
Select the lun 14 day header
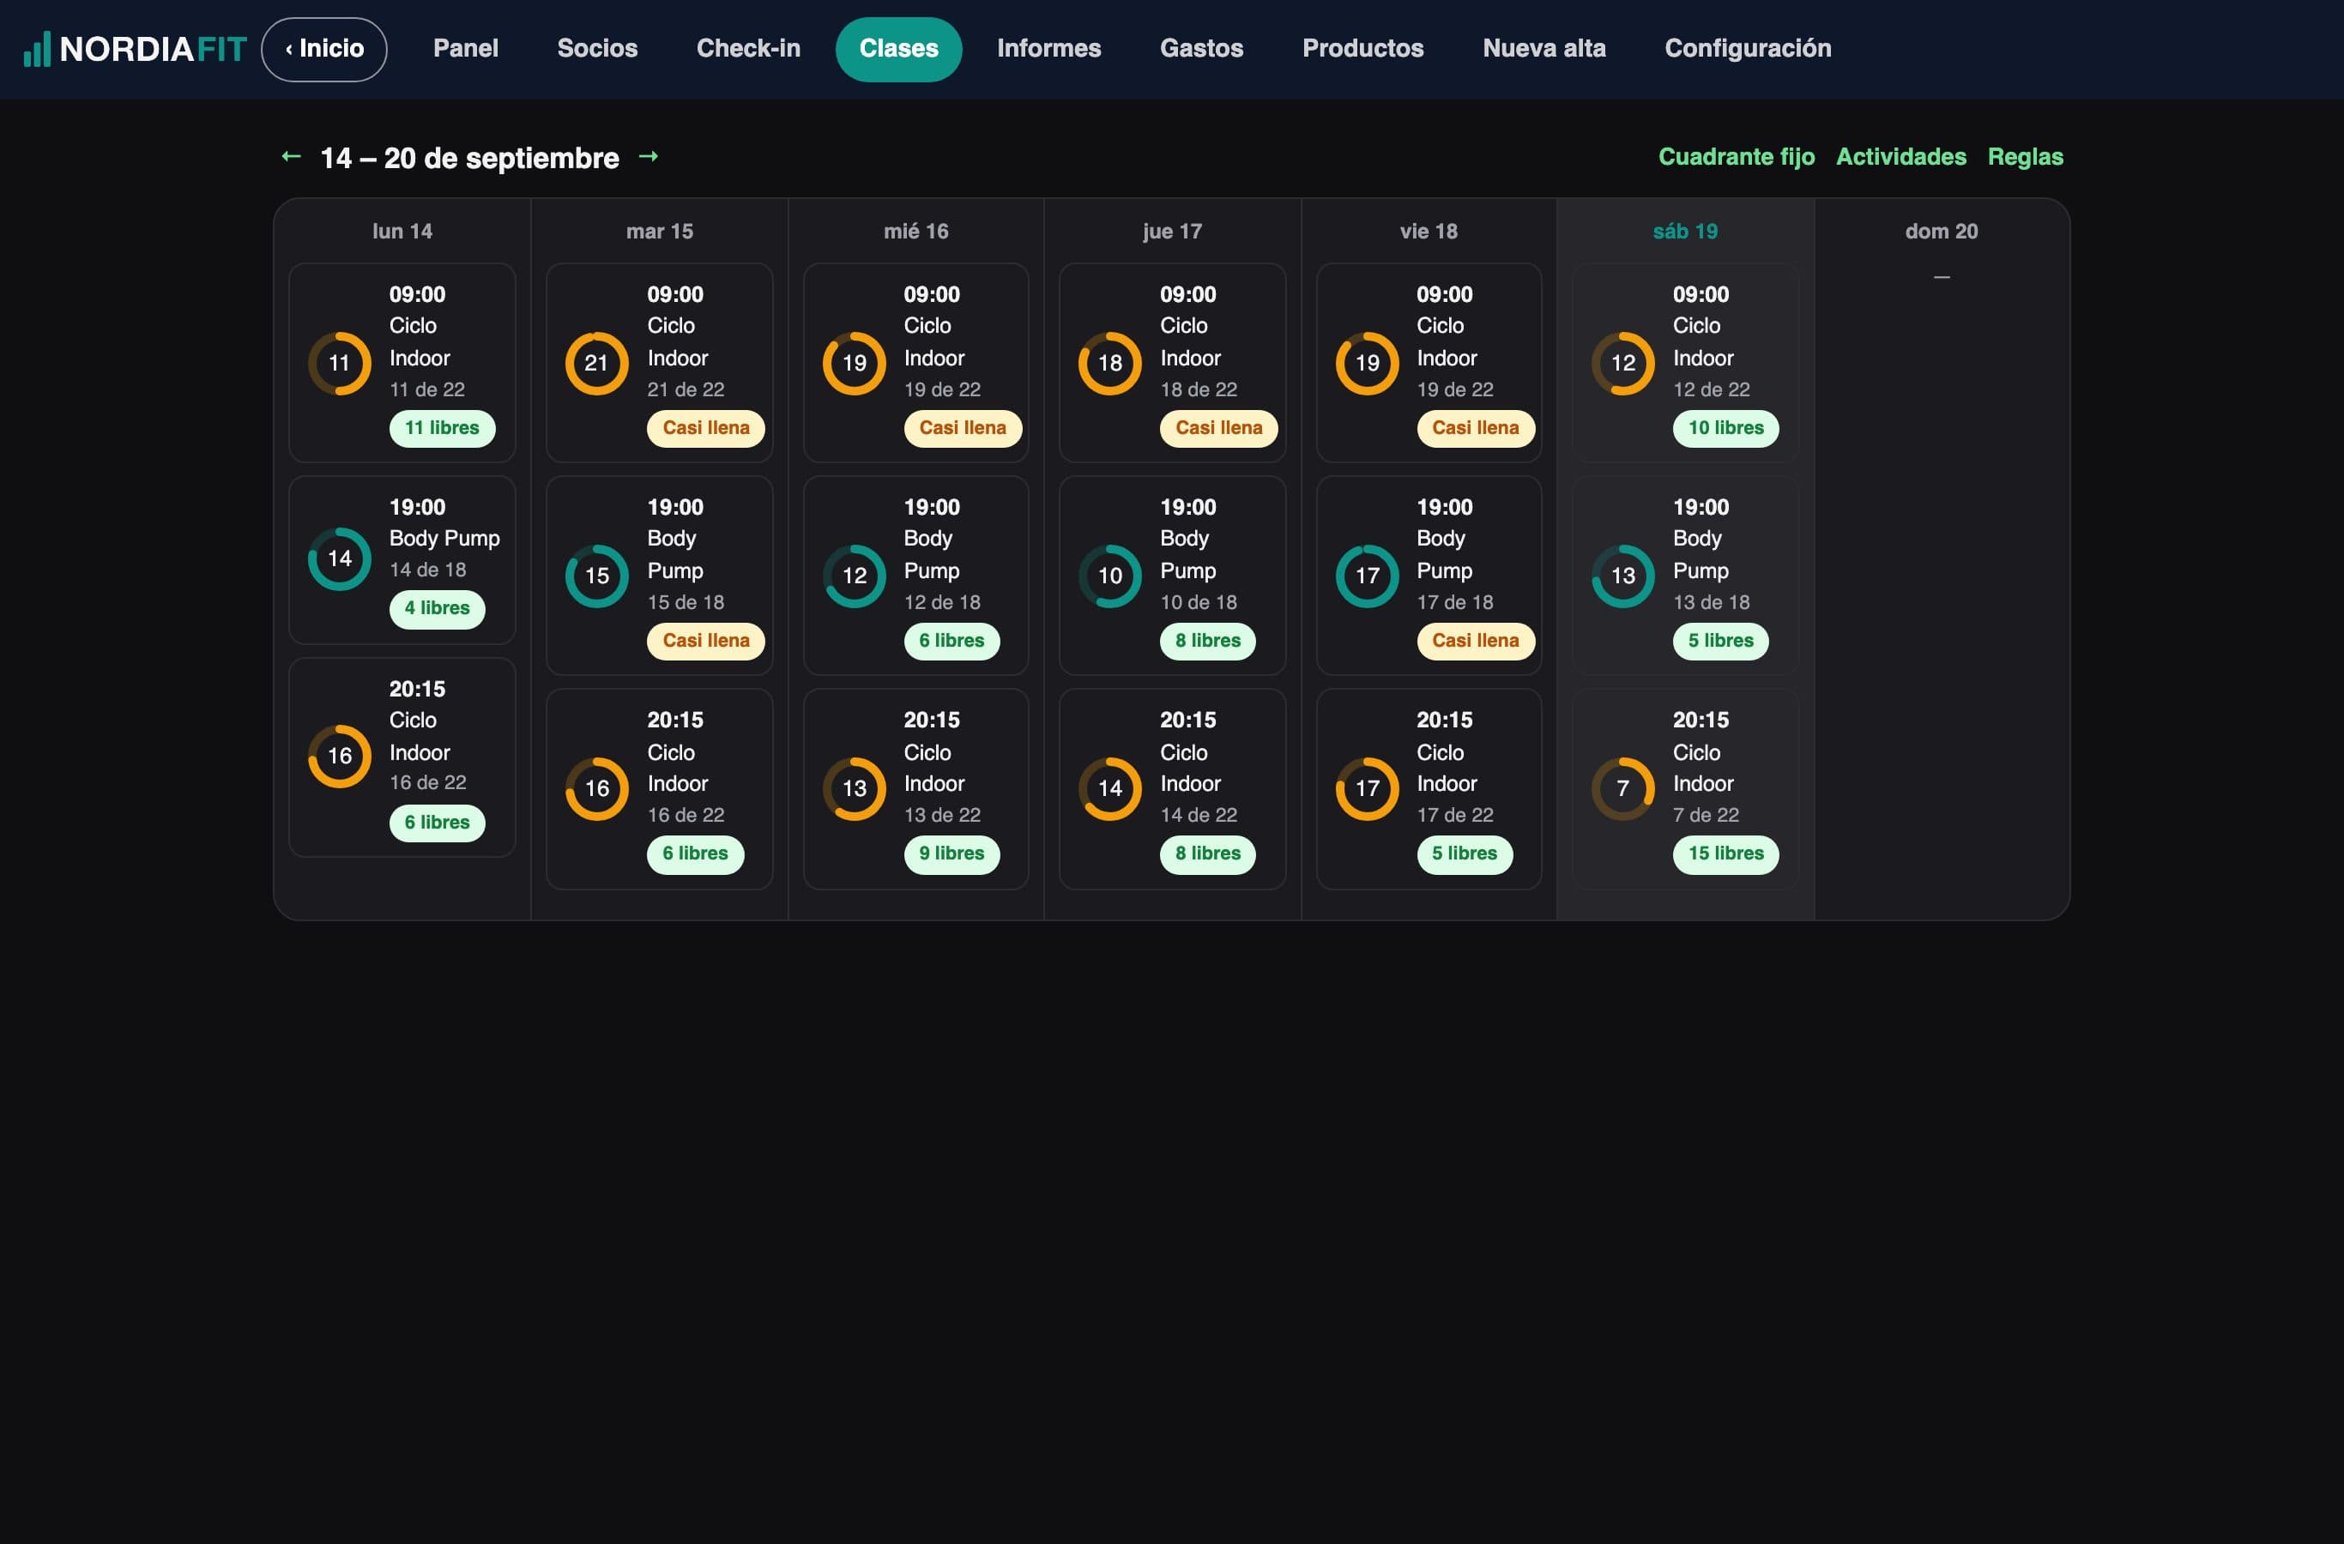click(x=402, y=232)
